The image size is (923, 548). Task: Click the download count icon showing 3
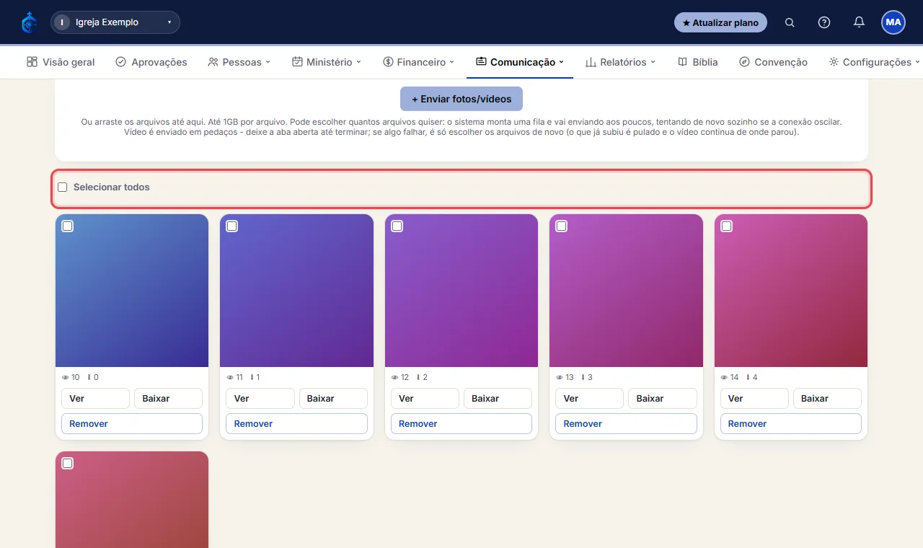tap(583, 377)
